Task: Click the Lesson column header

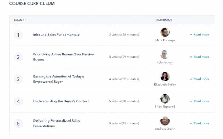Action: [x=19, y=20]
